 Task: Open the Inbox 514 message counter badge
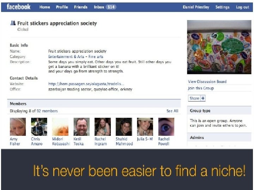(x=111, y=7)
